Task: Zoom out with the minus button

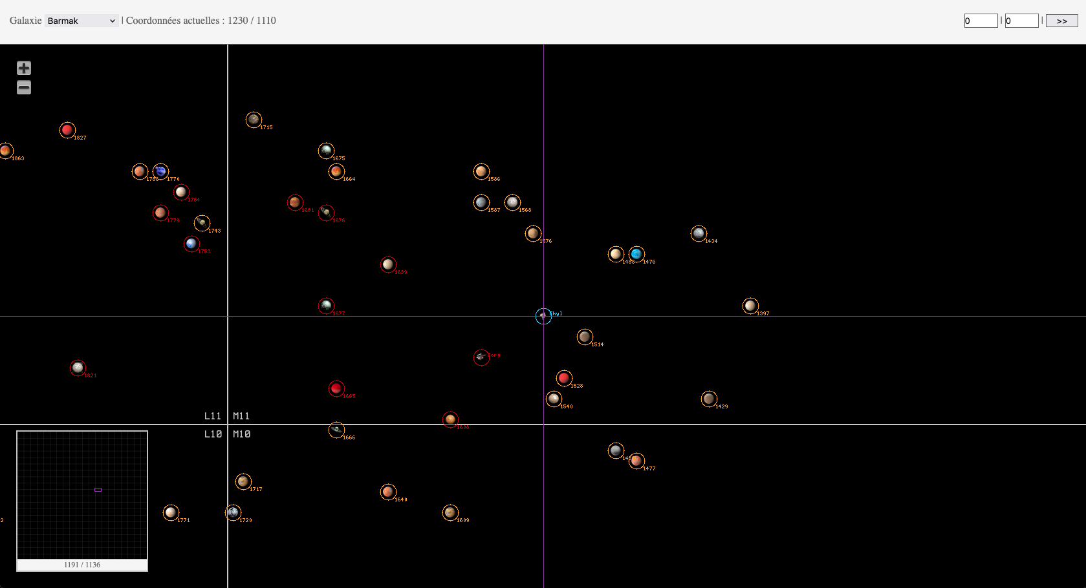Action: pos(24,88)
